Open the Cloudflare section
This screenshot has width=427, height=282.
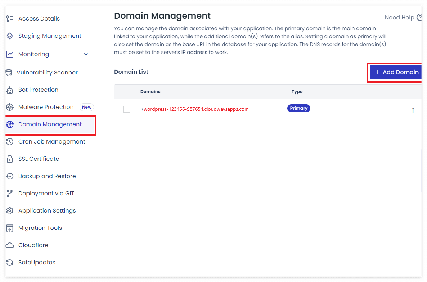[x=33, y=245]
